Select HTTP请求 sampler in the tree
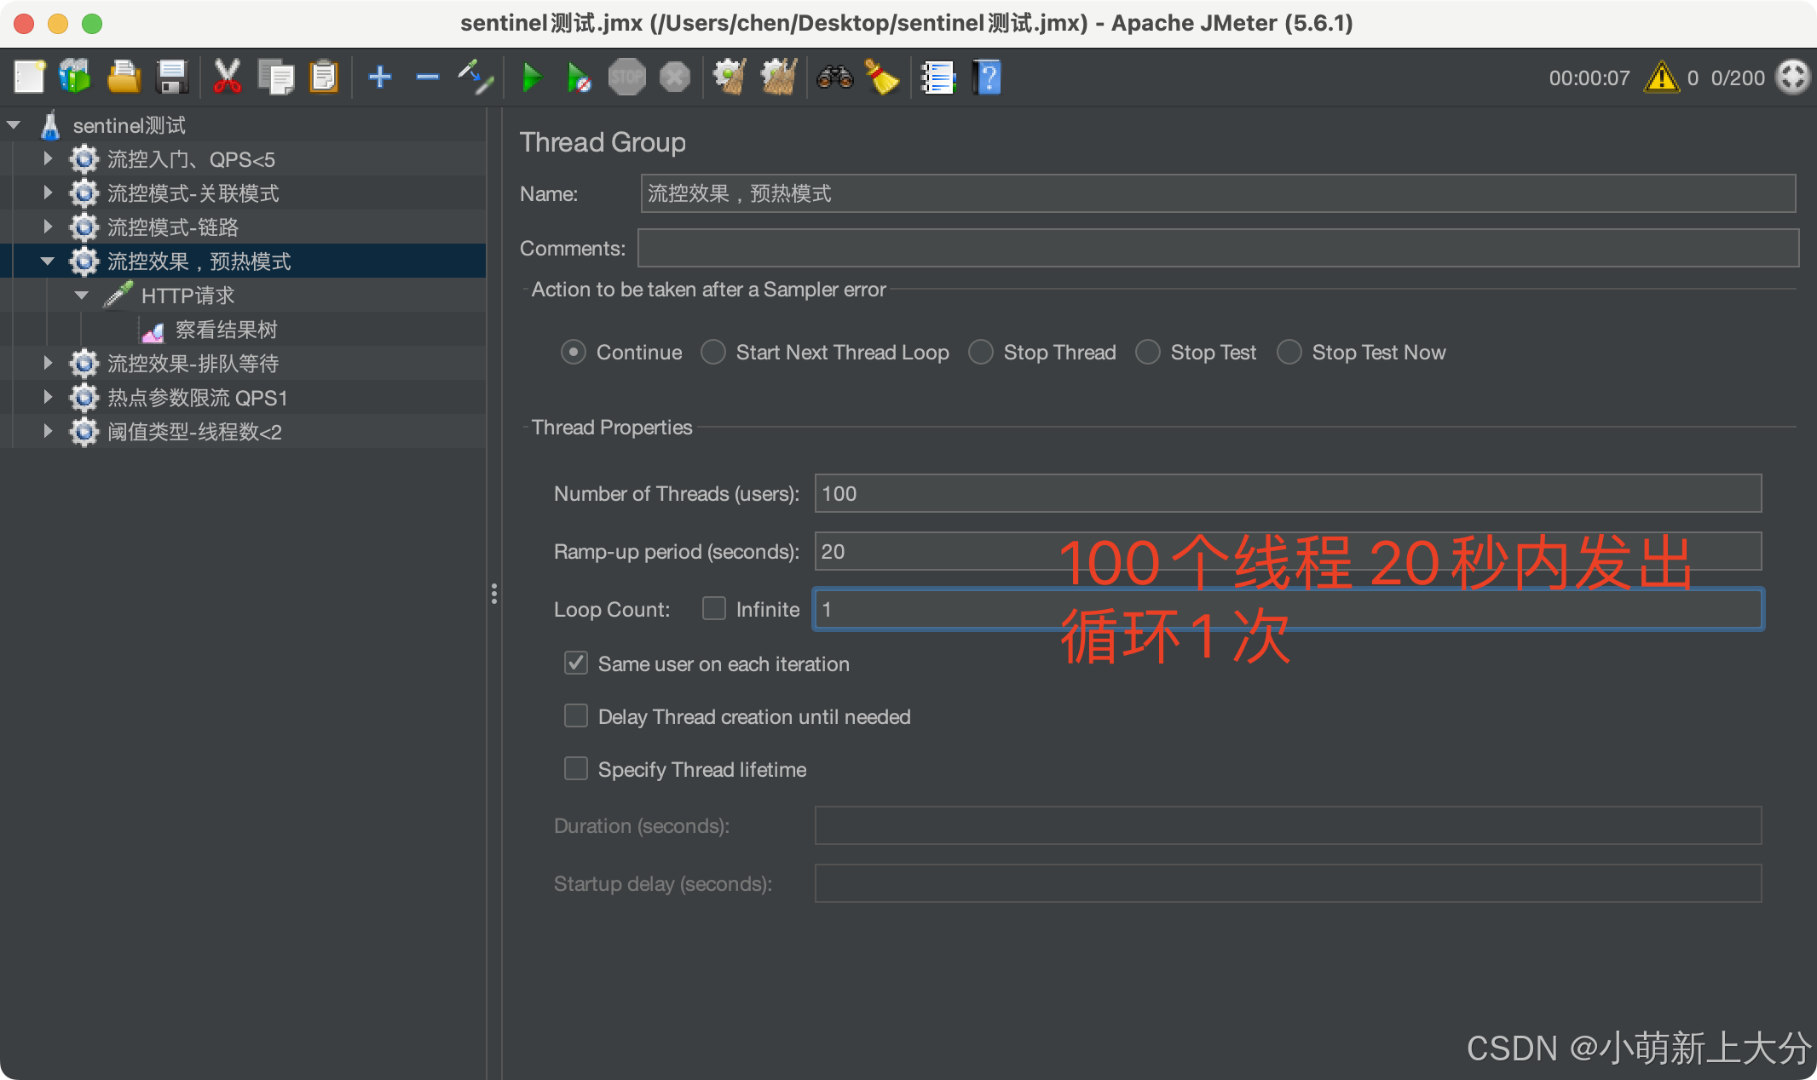 [x=187, y=296]
